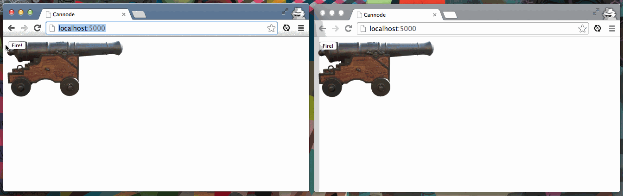Image resolution: width=623 pixels, height=196 pixels.
Task: Click the incognito spy icon in left window
Action: (x=298, y=13)
